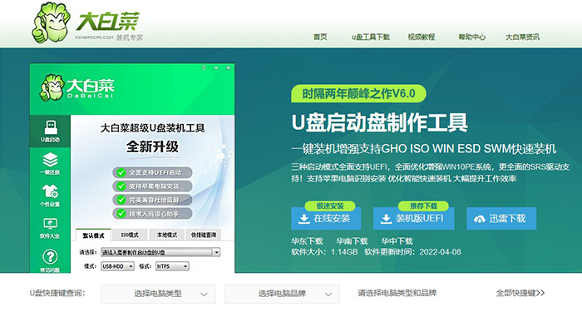
Task: Open the 选择电脑类型 dropdown
Action: click(x=158, y=294)
